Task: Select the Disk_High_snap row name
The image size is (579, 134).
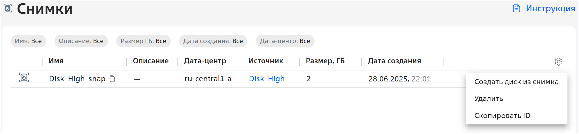Action: [77, 79]
